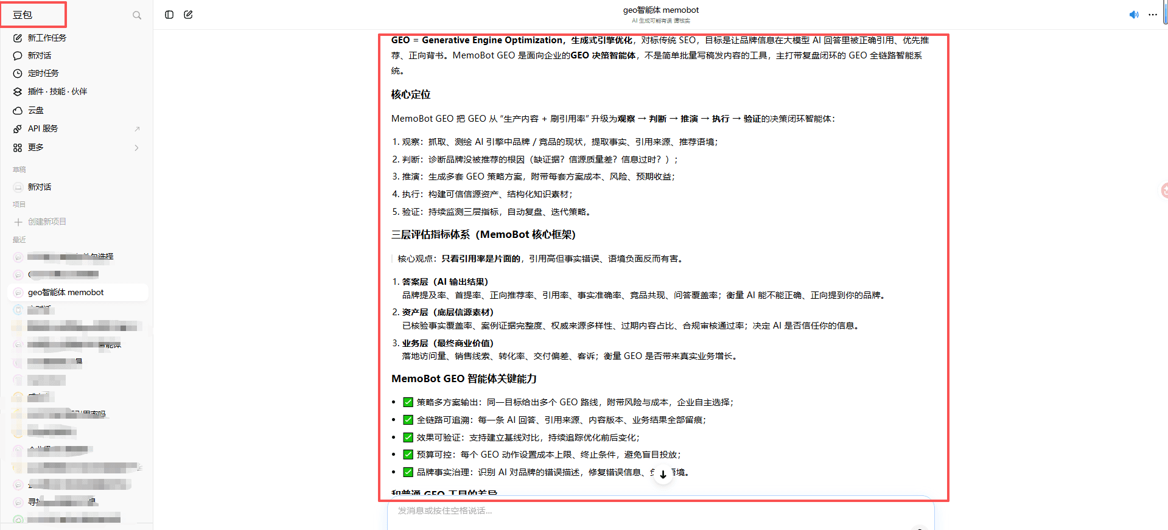The image size is (1168, 530).
Task: Click the 'MemoBot GEO 智能体关键能力' heading
Action: [464, 378]
